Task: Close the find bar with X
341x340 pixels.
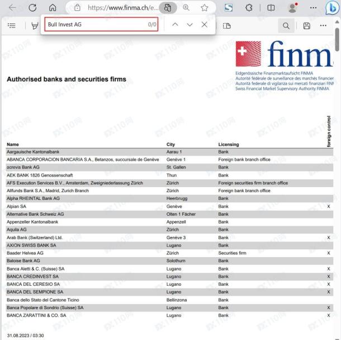Action: (204, 25)
